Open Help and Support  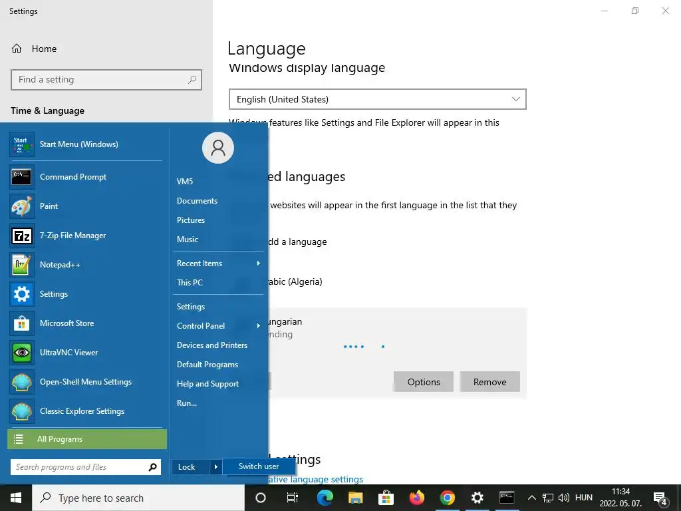coord(207,384)
